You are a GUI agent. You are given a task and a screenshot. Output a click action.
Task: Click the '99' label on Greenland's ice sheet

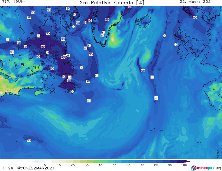(107, 19)
